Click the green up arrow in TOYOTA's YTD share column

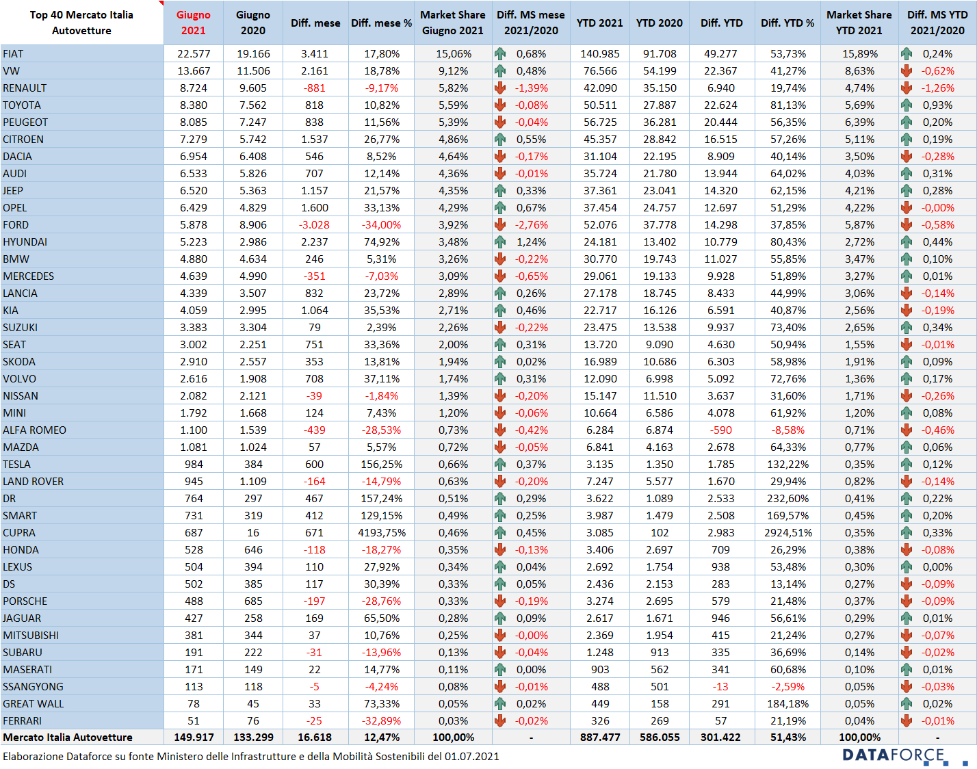907,105
